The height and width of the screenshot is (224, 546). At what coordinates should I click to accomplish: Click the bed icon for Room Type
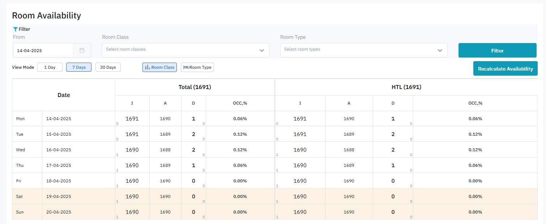point(186,67)
